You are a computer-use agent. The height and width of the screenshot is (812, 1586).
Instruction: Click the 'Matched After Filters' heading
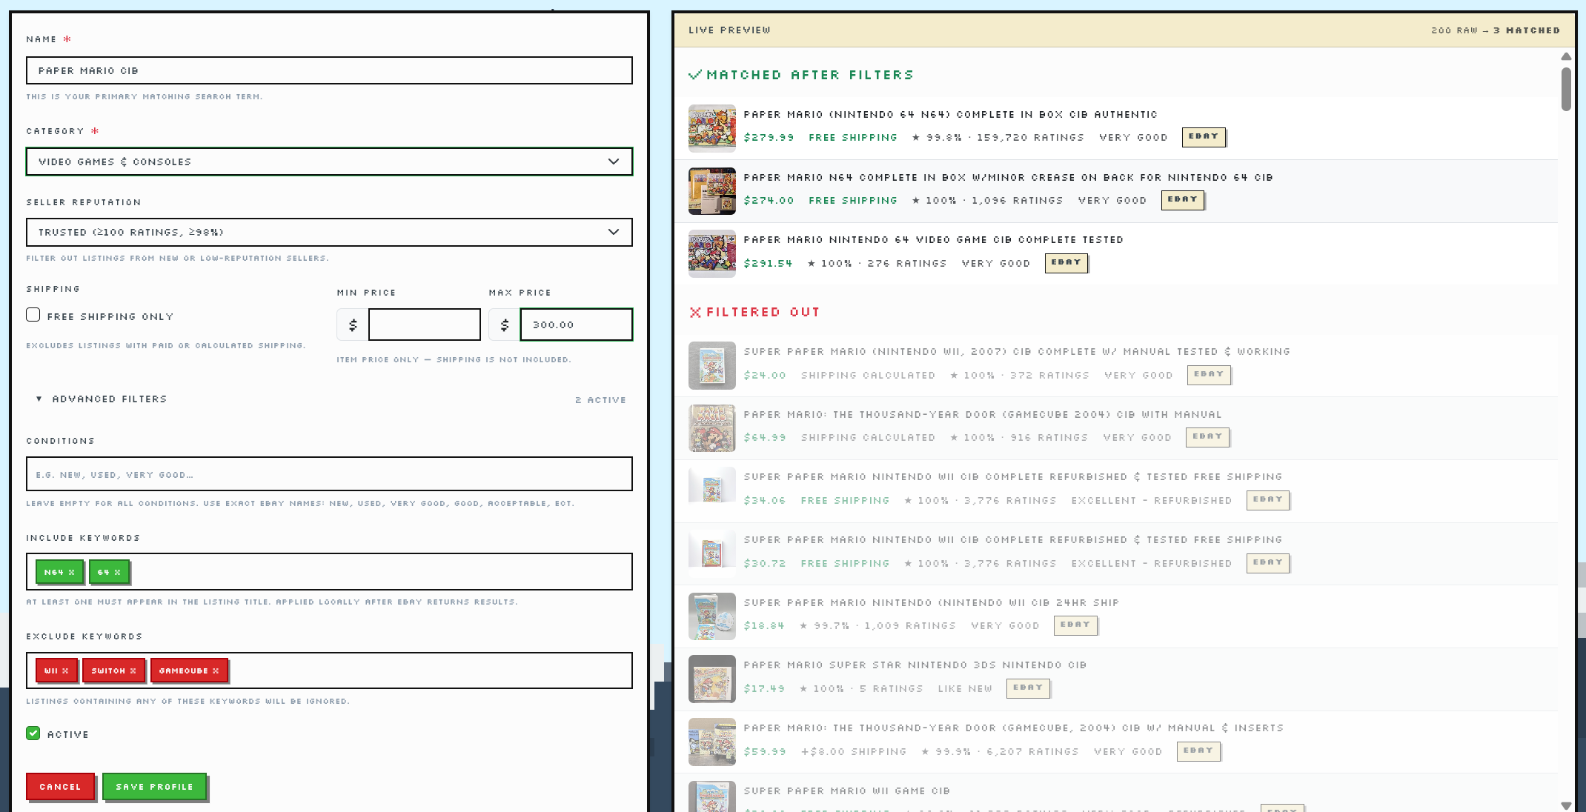click(x=801, y=75)
